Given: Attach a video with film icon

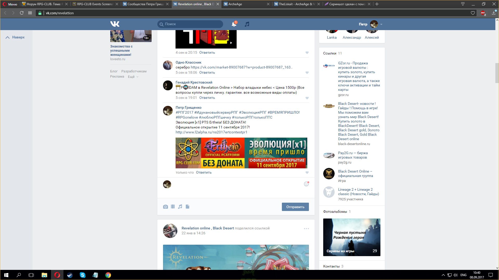Looking at the screenshot, I should click(x=173, y=207).
